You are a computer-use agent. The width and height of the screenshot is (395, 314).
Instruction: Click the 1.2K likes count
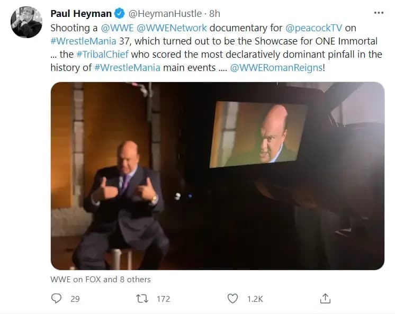(x=255, y=299)
